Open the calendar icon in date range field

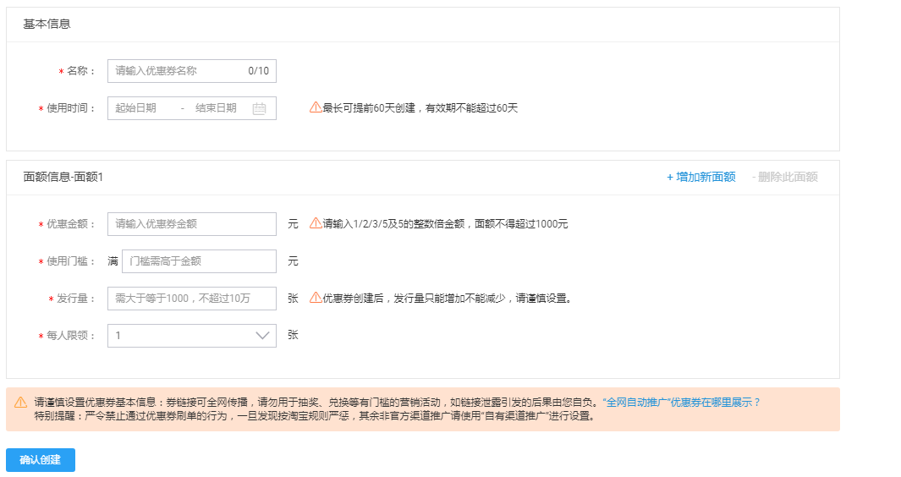point(259,108)
